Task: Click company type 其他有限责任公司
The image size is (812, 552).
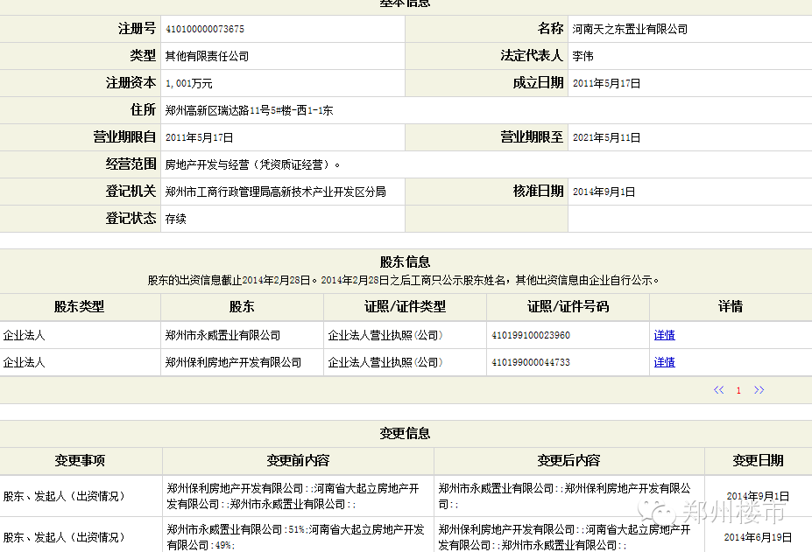Action: [x=207, y=56]
